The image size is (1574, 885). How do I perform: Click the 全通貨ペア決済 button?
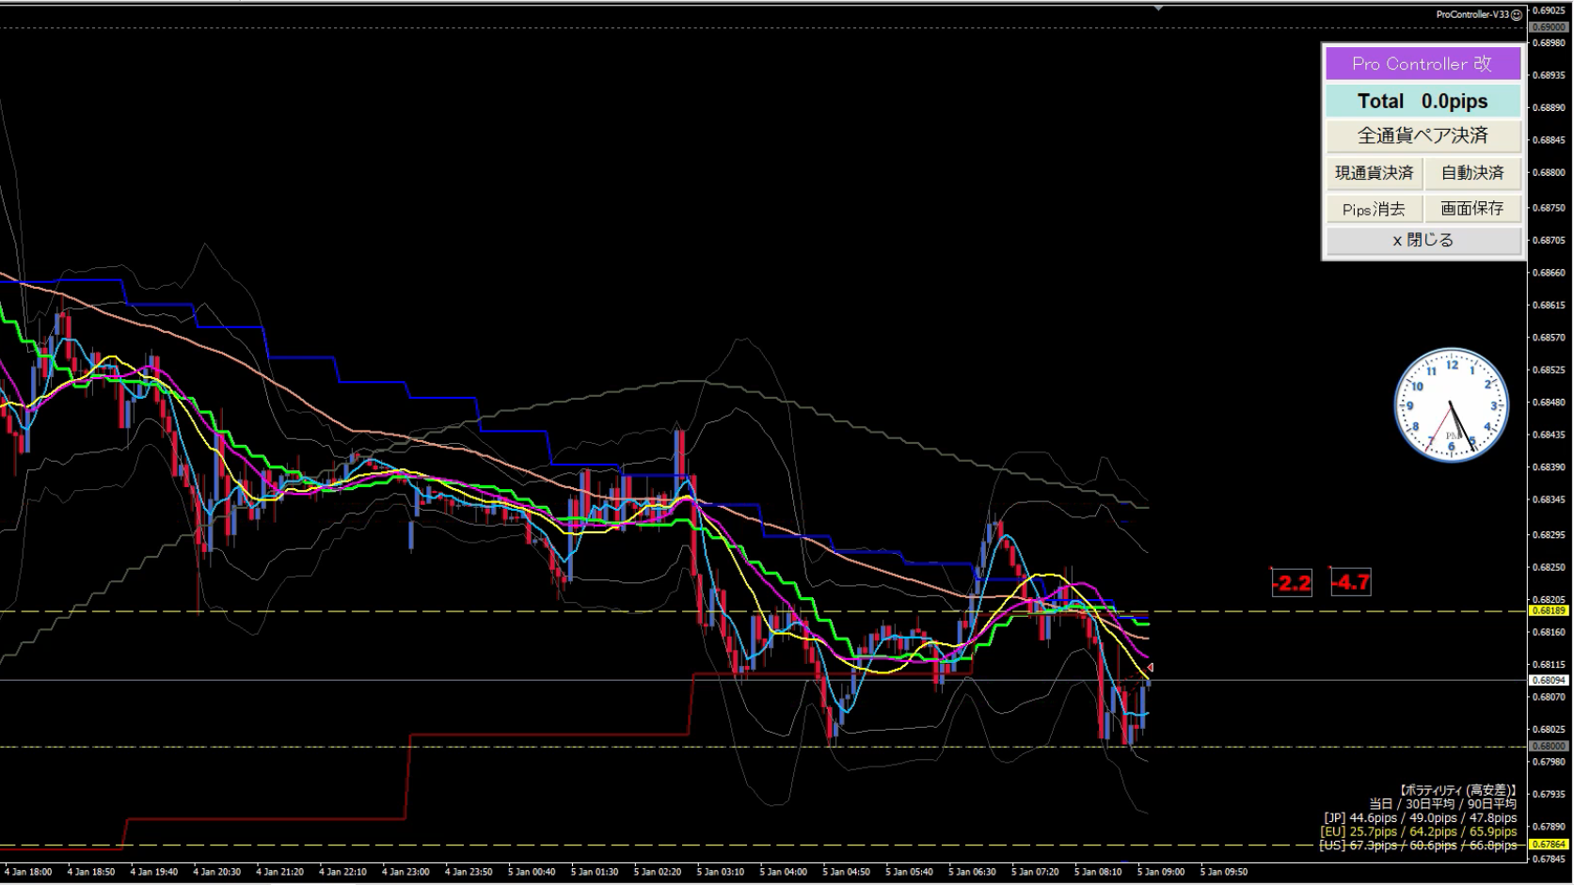point(1423,135)
